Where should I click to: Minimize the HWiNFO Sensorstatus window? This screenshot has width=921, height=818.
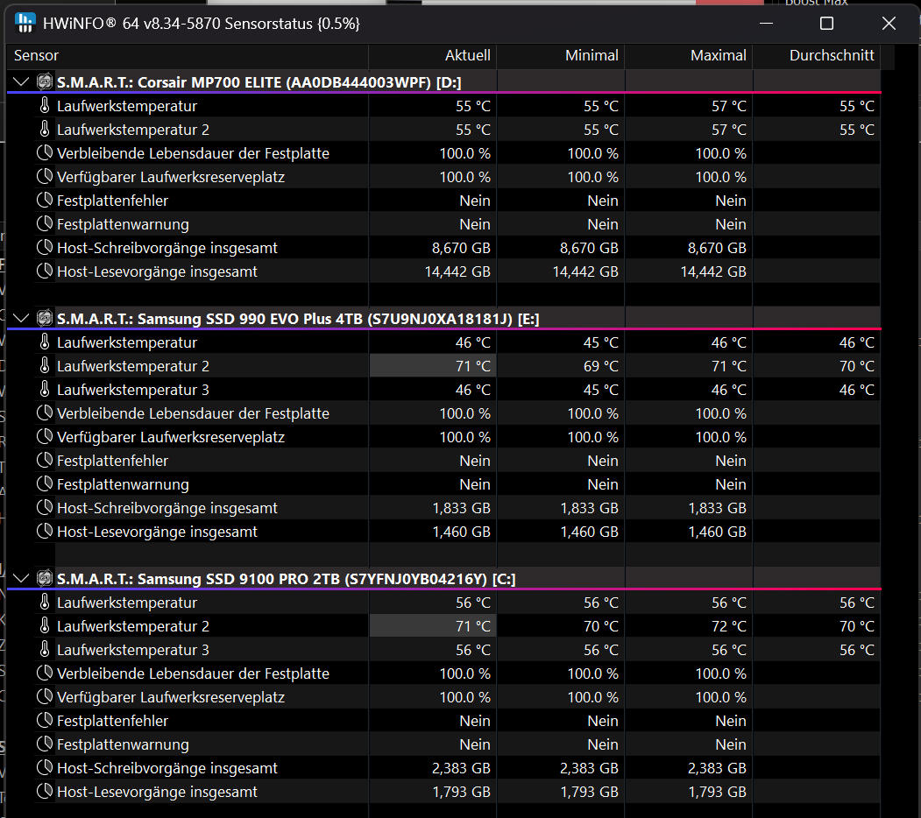point(766,24)
